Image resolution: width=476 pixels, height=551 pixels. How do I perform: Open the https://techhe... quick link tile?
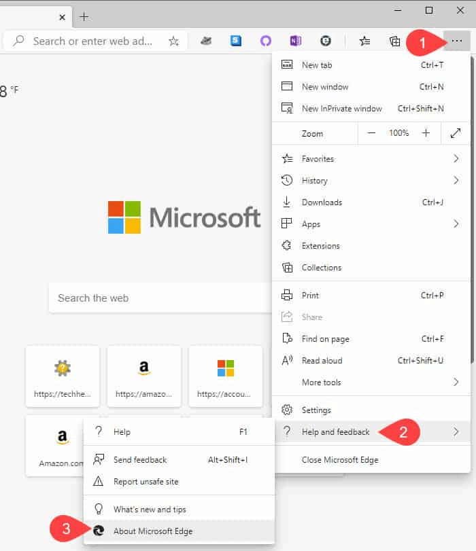point(63,376)
